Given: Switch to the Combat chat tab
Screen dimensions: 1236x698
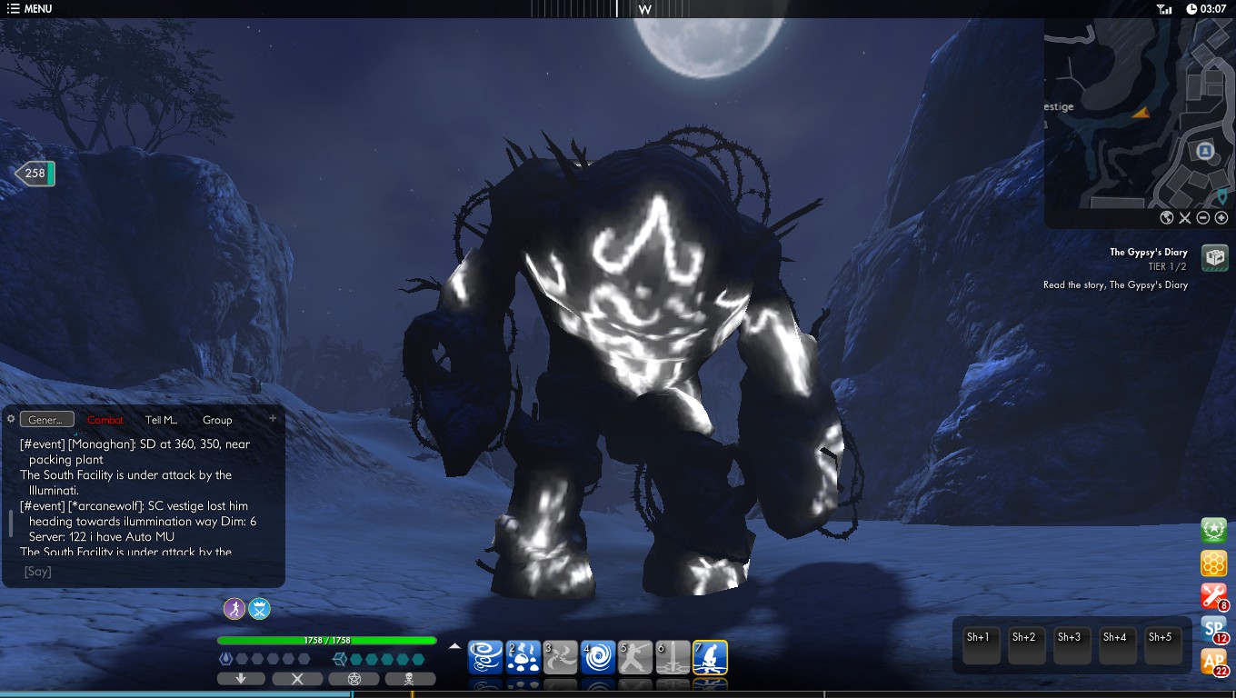Looking at the screenshot, I should pos(105,420).
